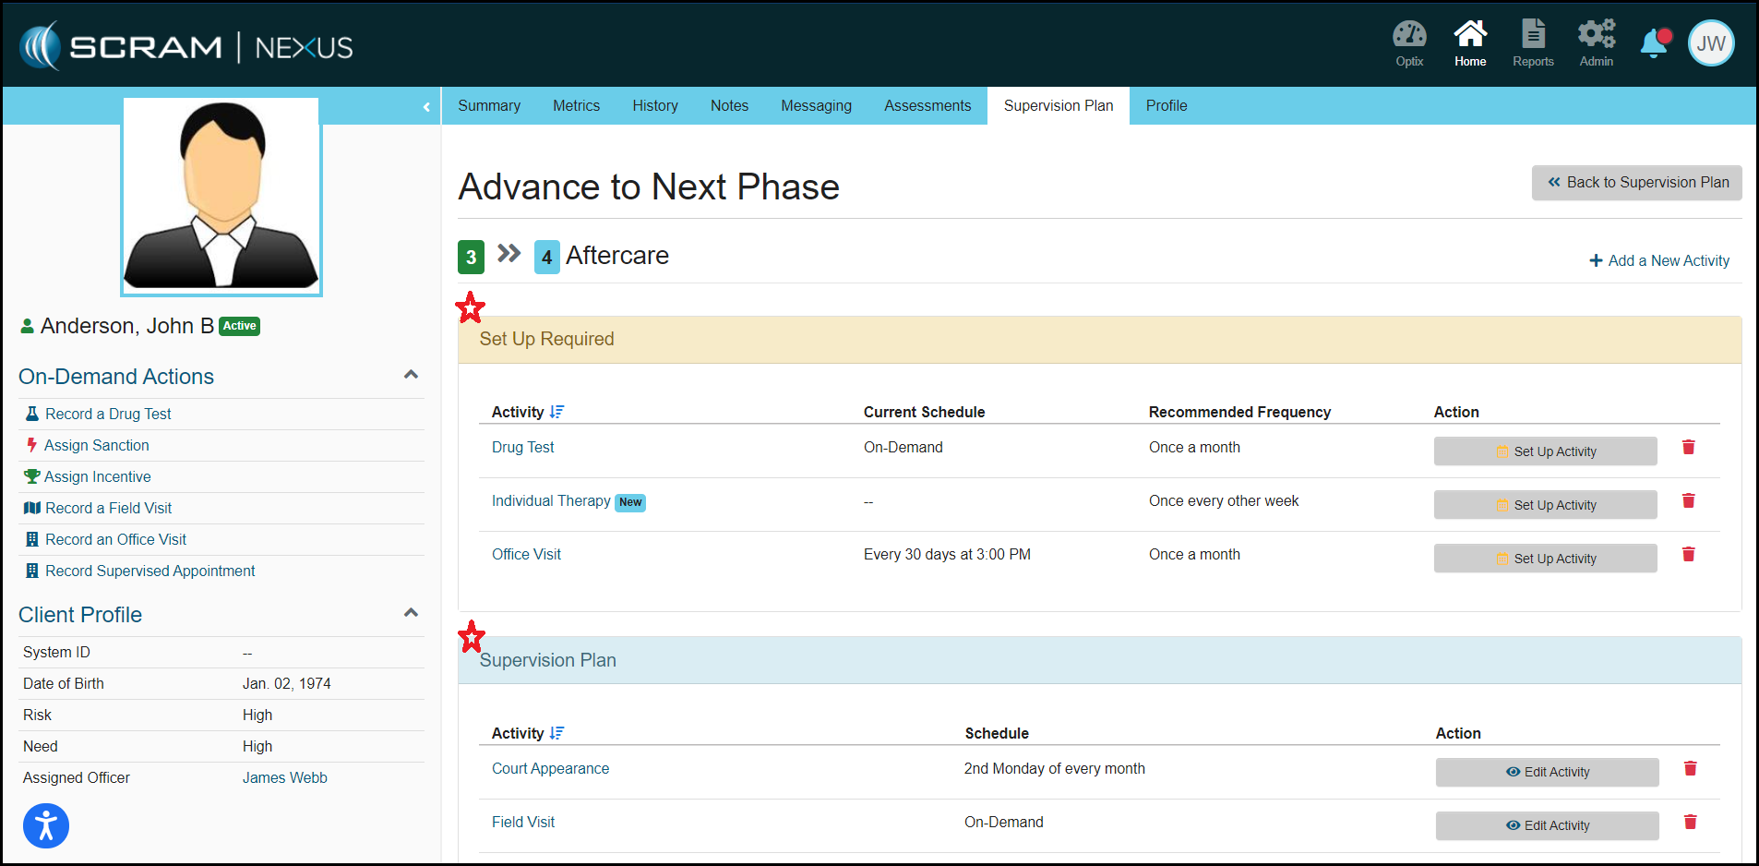Viewport: 1759px width, 866px height.
Task: Click Add a New Activity link
Action: pos(1658,261)
